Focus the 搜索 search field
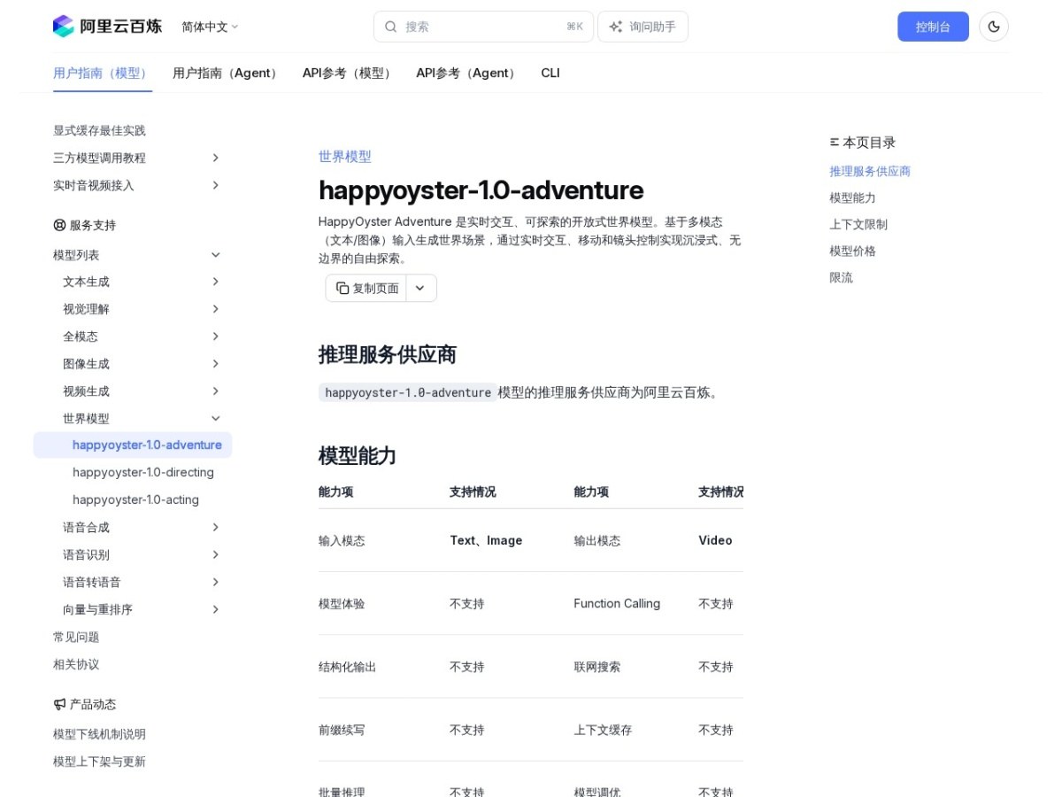Viewport: 1062px width, 797px height. 484,27
